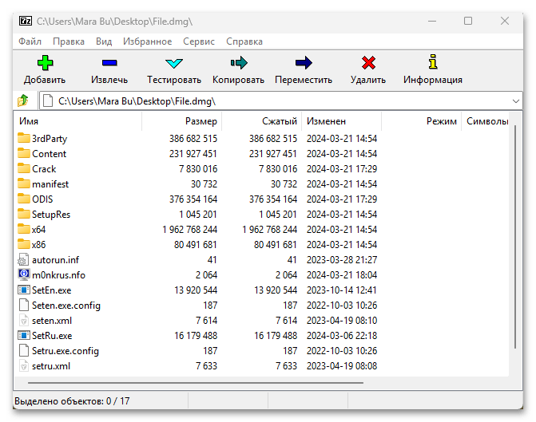
Task: Sort by the Имя column header
Action: pyautogui.click(x=78, y=121)
